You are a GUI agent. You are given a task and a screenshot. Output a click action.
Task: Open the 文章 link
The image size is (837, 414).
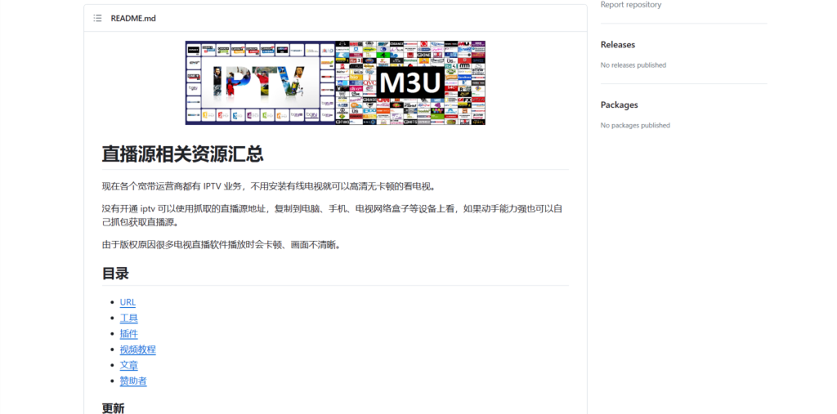(128, 366)
